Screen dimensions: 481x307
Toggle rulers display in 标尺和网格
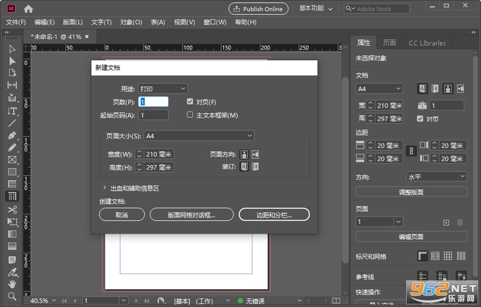(422, 256)
